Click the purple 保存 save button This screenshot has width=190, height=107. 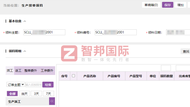[x=167, y=5]
